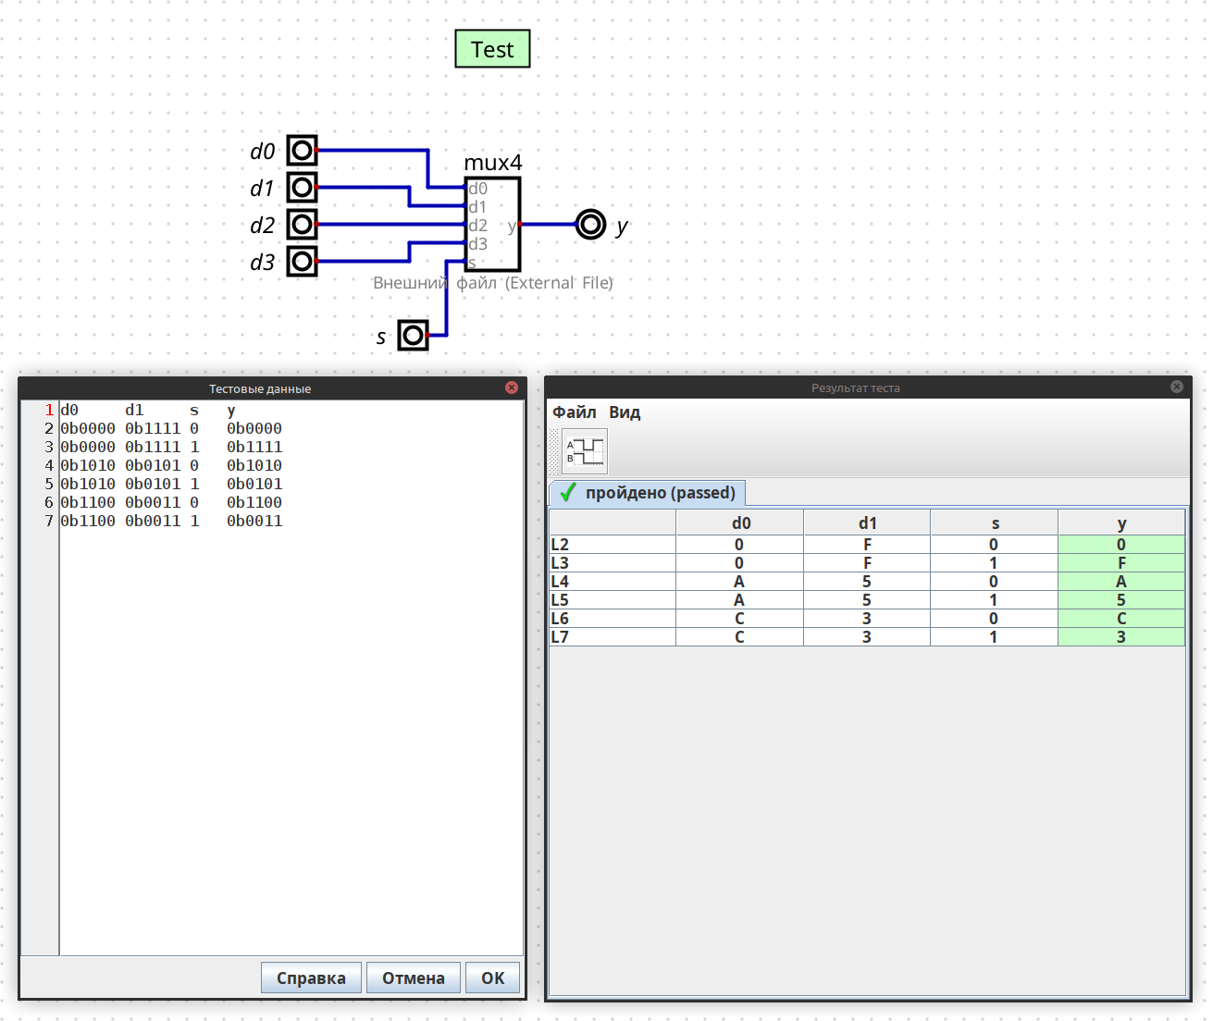
Task: Click the s cell in row L5
Action: pyautogui.click(x=995, y=600)
